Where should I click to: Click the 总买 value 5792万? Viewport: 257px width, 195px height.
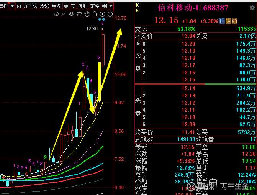coord(247,132)
